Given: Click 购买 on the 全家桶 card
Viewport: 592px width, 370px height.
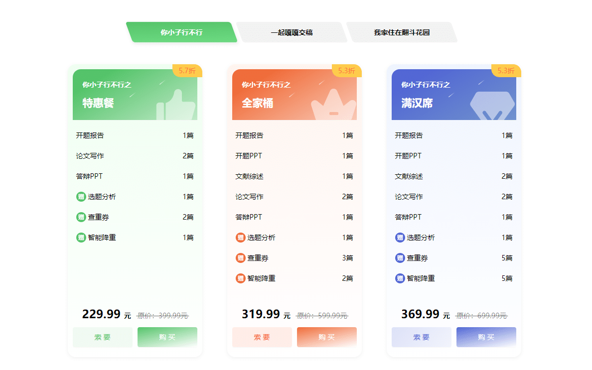Looking at the screenshot, I should coord(326,337).
